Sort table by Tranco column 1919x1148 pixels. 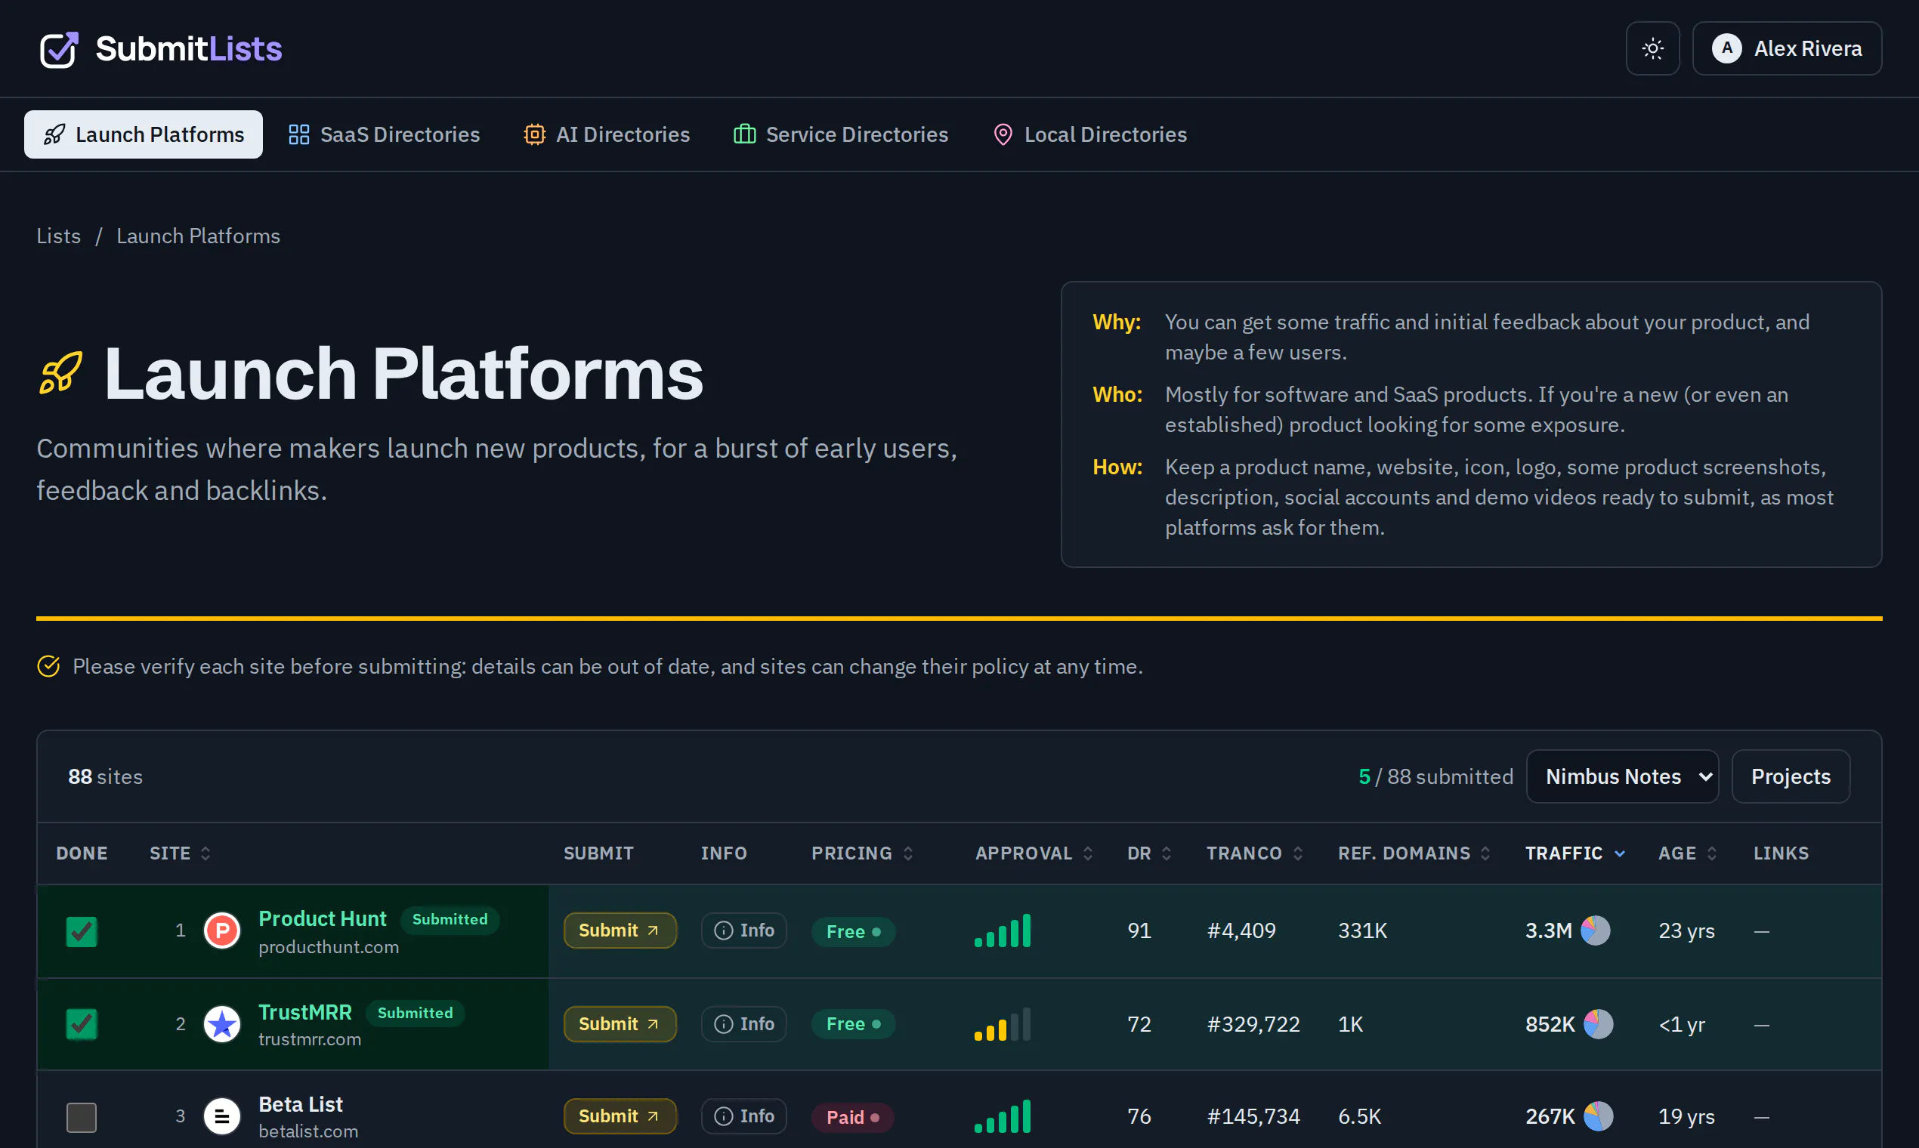1254,853
